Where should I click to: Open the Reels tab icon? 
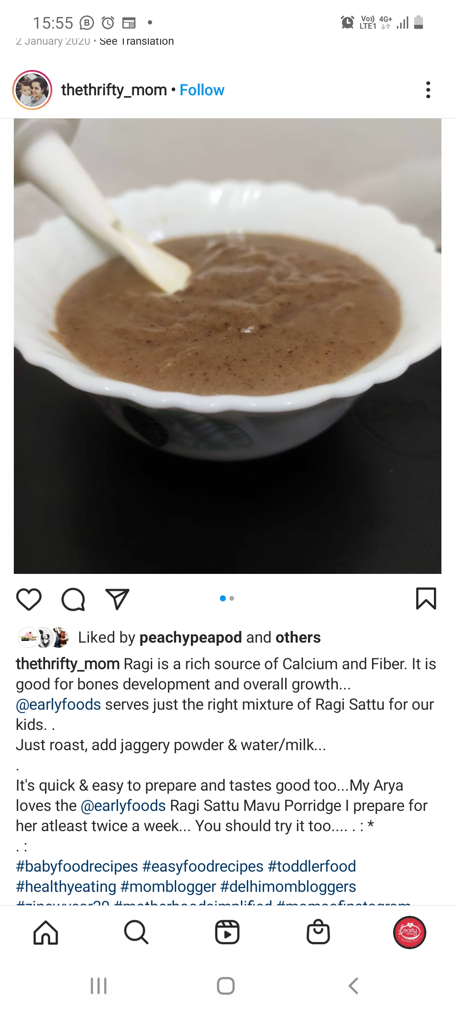(227, 932)
